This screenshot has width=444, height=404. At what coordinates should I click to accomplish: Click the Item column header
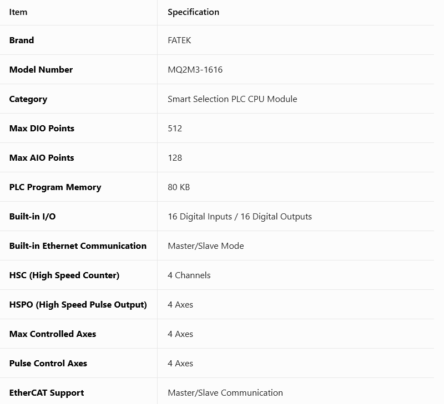coord(18,12)
